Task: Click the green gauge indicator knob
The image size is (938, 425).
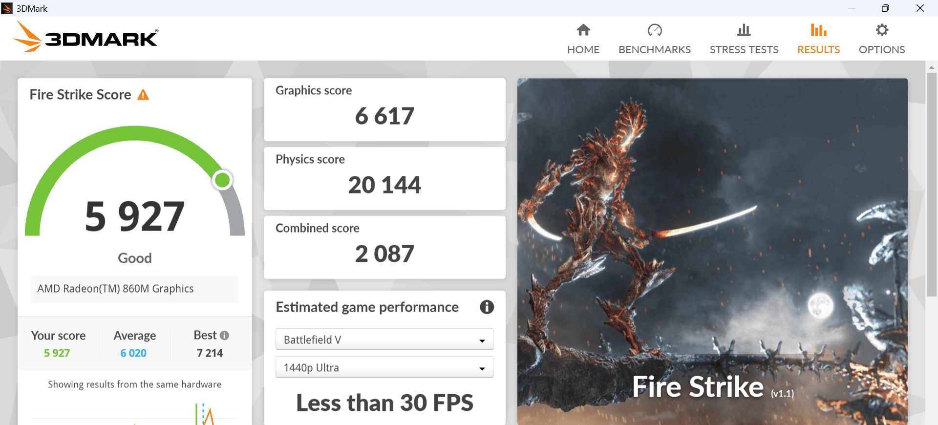Action: [222, 180]
